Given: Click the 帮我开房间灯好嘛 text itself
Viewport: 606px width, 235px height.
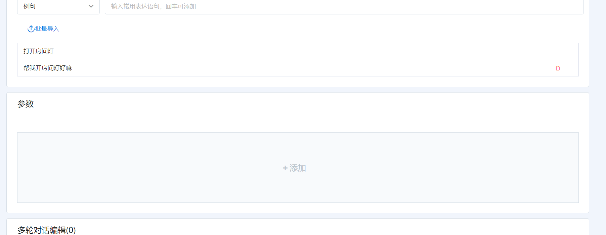Looking at the screenshot, I should click(48, 68).
